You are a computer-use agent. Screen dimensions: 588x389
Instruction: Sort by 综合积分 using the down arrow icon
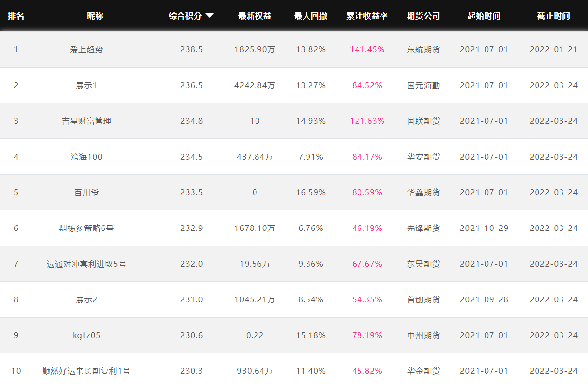pos(209,15)
